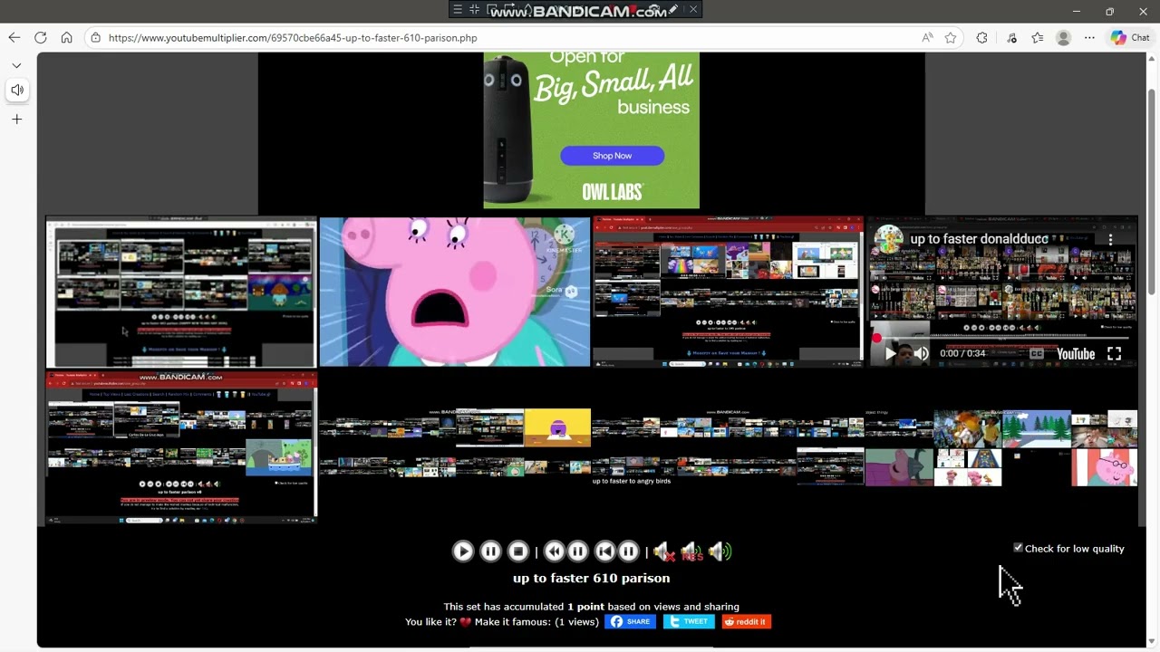Screen dimensions: 1160x652
Task: Open the browser Extensions menu
Action: [981, 38]
